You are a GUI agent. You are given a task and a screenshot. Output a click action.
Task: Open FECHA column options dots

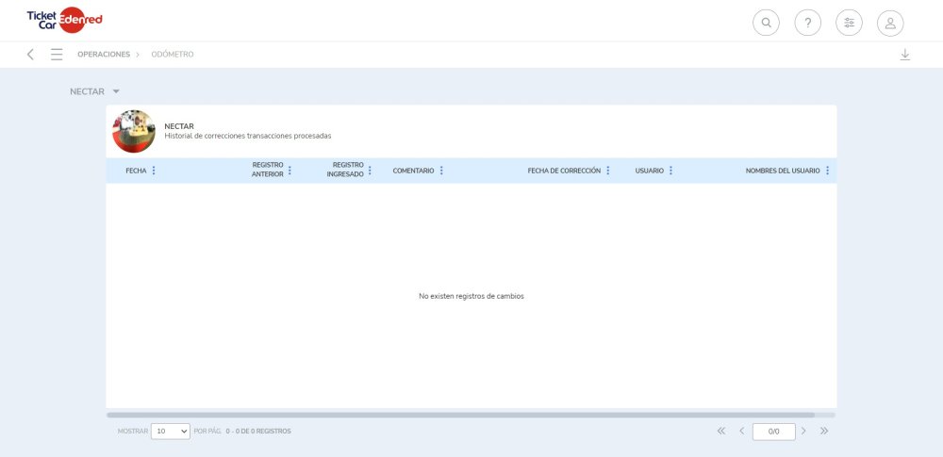(154, 171)
